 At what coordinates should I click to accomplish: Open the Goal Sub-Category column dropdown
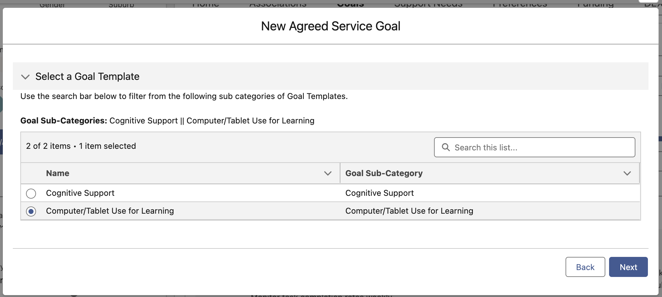(627, 173)
